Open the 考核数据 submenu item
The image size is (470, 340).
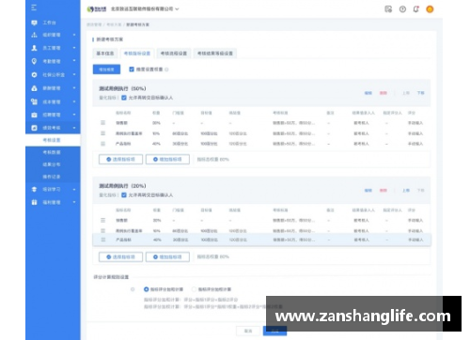pos(53,152)
